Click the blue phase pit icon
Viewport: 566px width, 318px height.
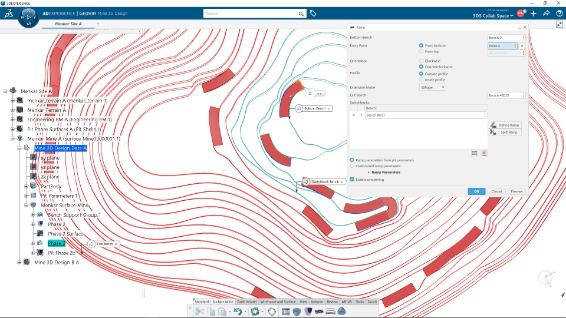point(308,312)
